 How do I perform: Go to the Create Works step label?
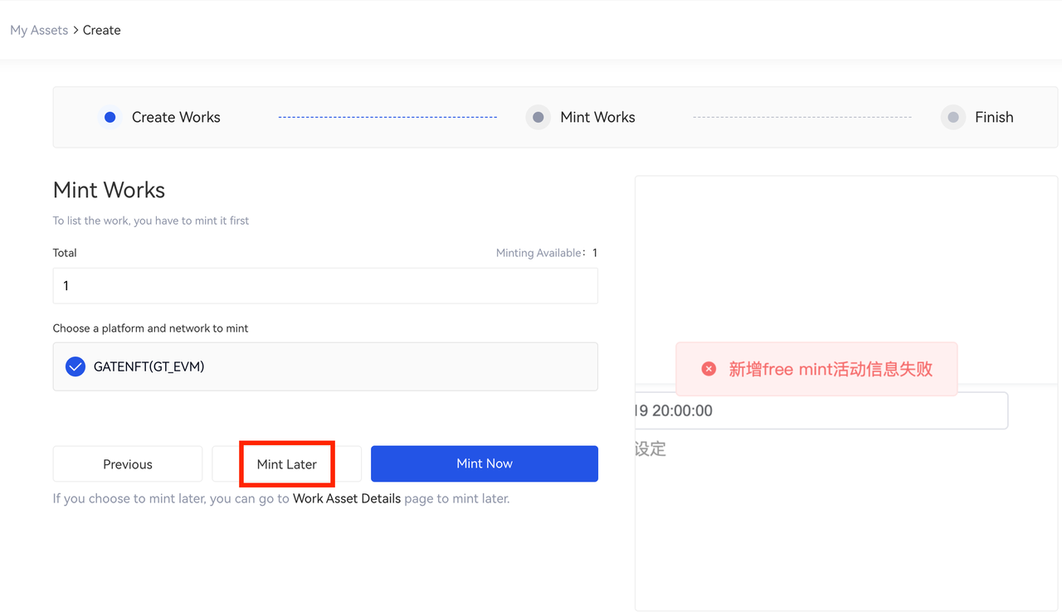176,118
